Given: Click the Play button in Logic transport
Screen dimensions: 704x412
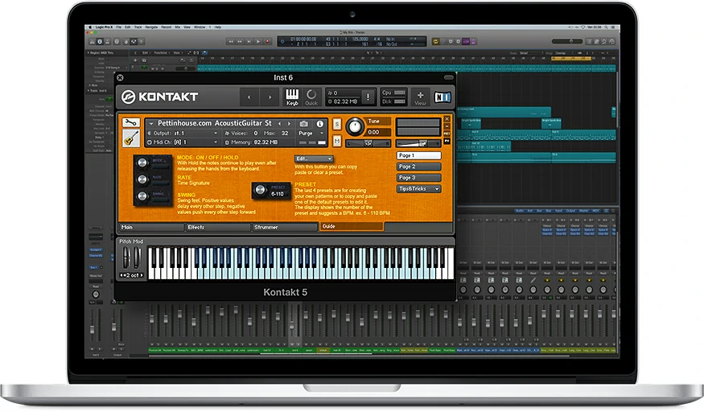Looking at the screenshot, I should (257, 41).
